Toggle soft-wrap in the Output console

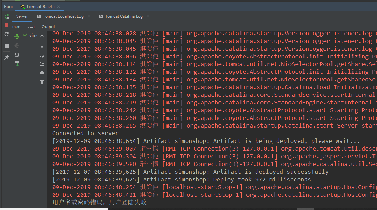click(42, 55)
